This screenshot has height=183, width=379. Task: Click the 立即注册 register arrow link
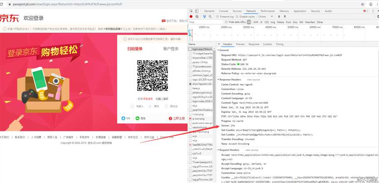click(x=177, y=118)
